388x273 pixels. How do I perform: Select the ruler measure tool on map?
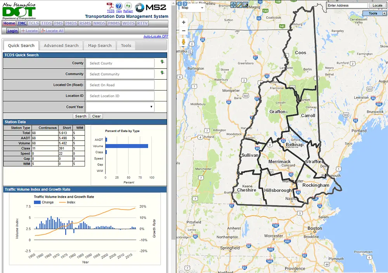(239, 5)
